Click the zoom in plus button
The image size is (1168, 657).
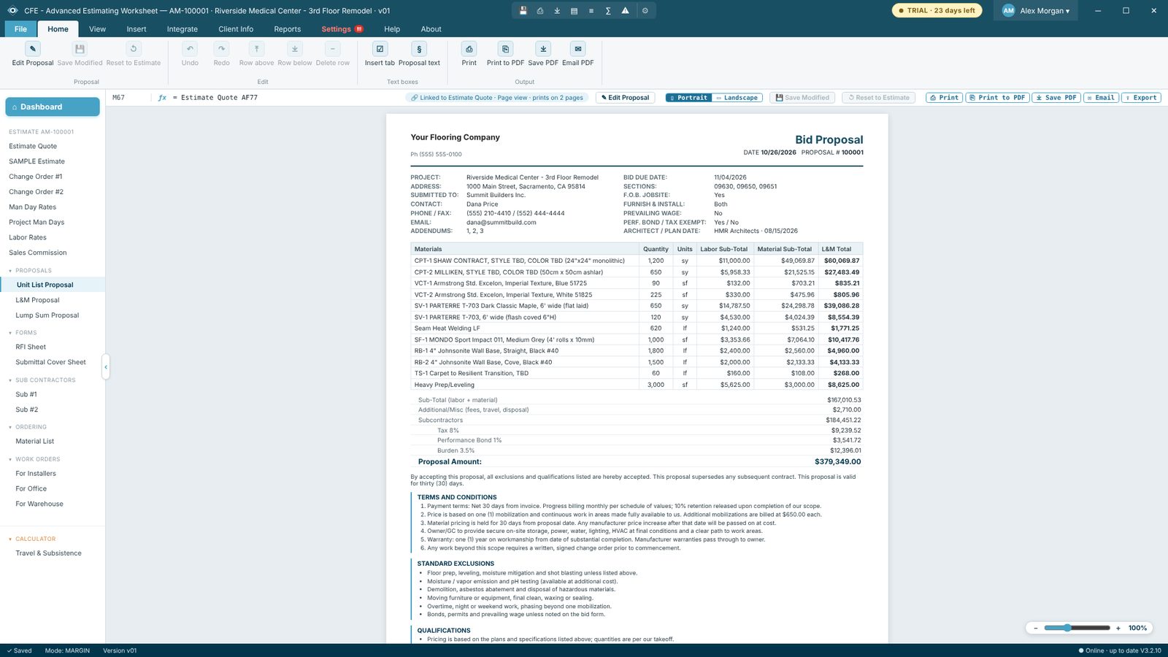tap(1118, 628)
